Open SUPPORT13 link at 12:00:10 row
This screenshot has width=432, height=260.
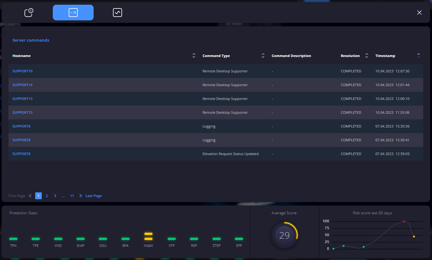(x=22, y=99)
